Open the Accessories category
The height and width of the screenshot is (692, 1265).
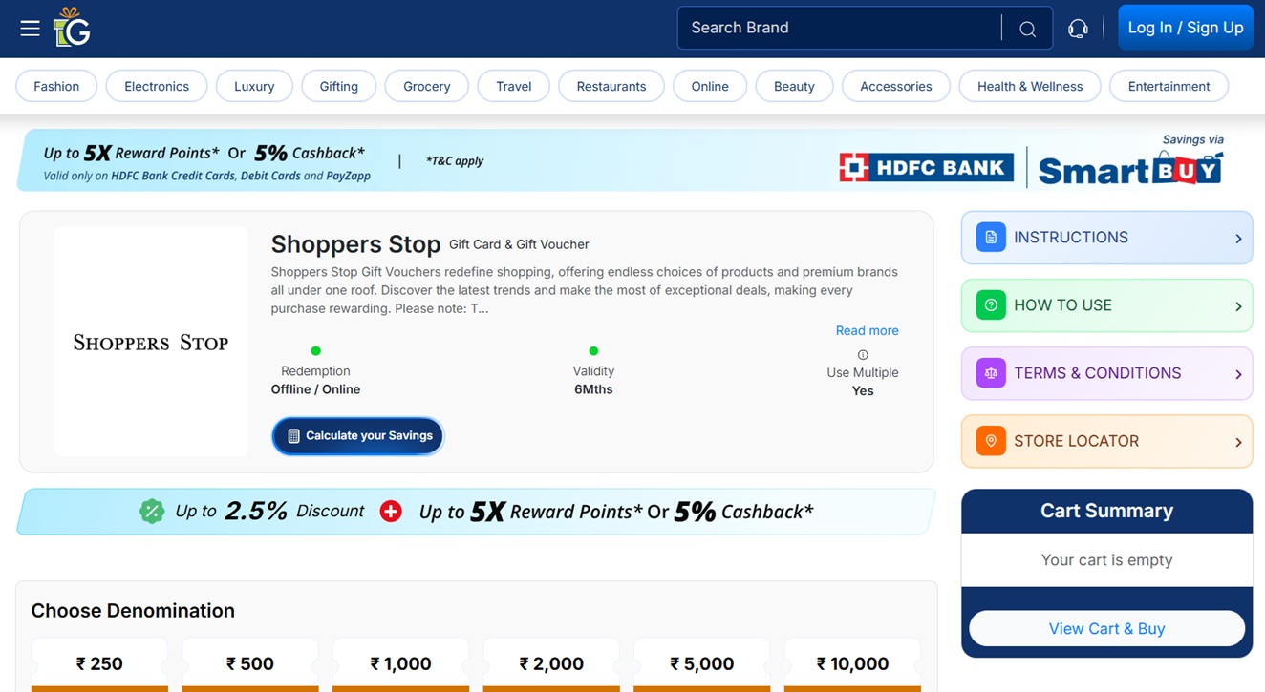pyautogui.click(x=896, y=86)
